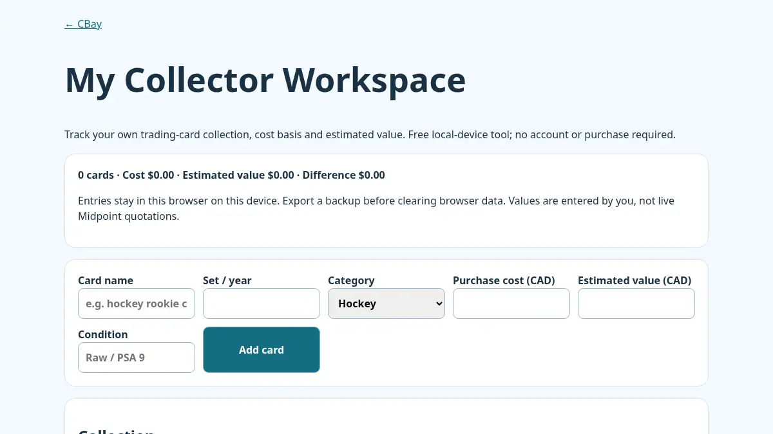Select the Estimated value (CAD) field

click(x=636, y=303)
